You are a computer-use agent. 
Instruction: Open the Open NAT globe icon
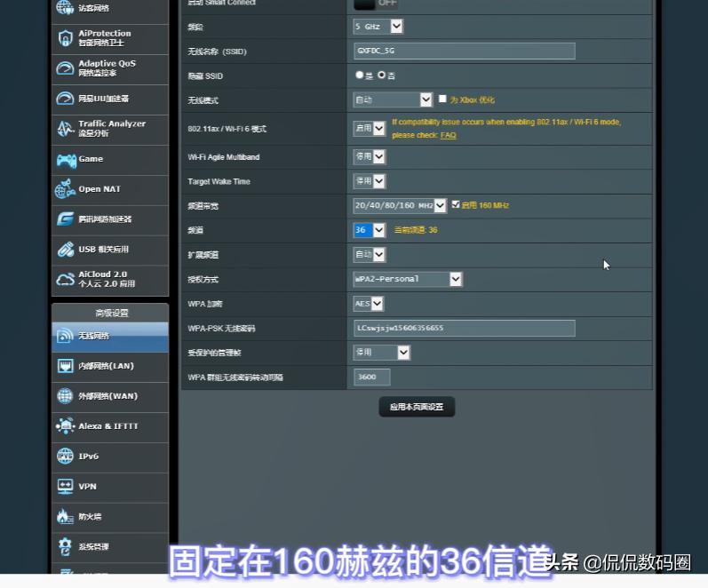(65, 189)
